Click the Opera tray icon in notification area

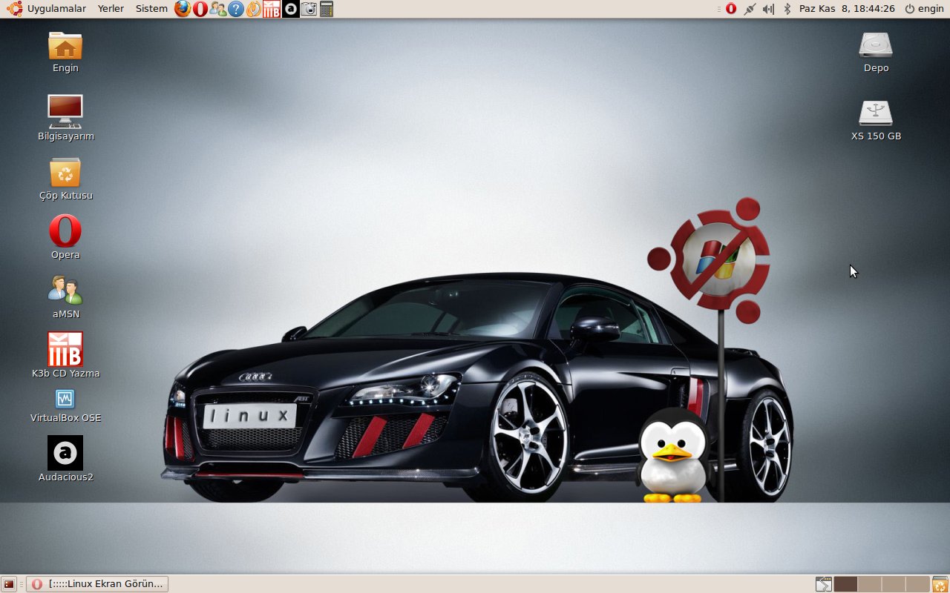(x=731, y=9)
